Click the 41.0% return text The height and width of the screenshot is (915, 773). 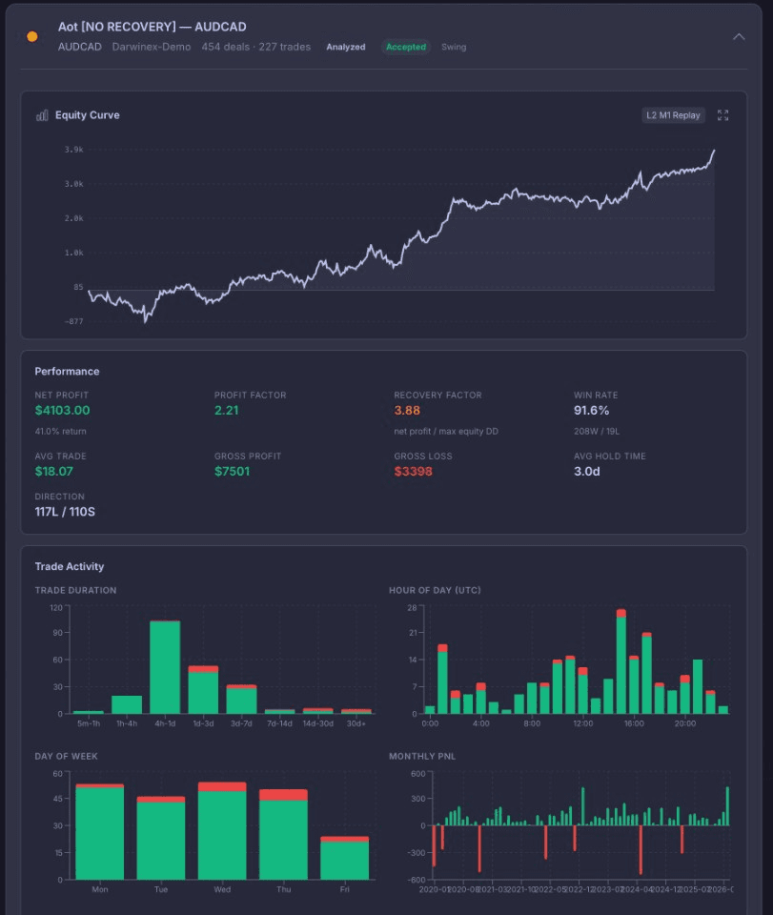pos(60,431)
